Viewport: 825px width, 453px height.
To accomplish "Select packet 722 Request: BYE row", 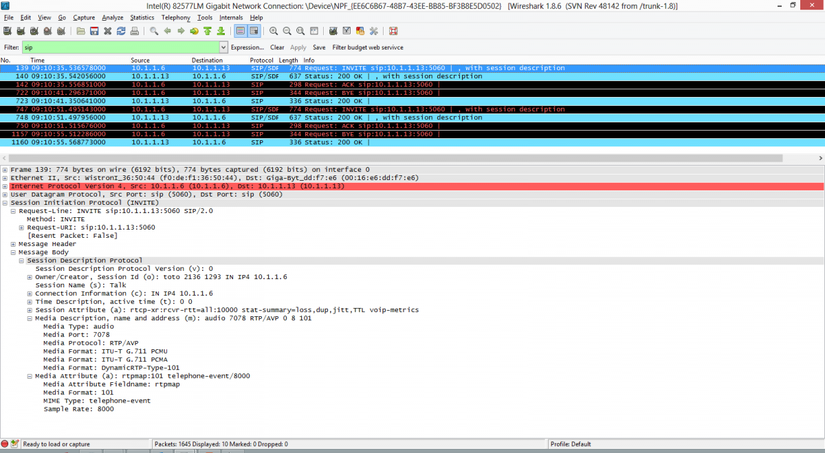I will click(x=412, y=93).
